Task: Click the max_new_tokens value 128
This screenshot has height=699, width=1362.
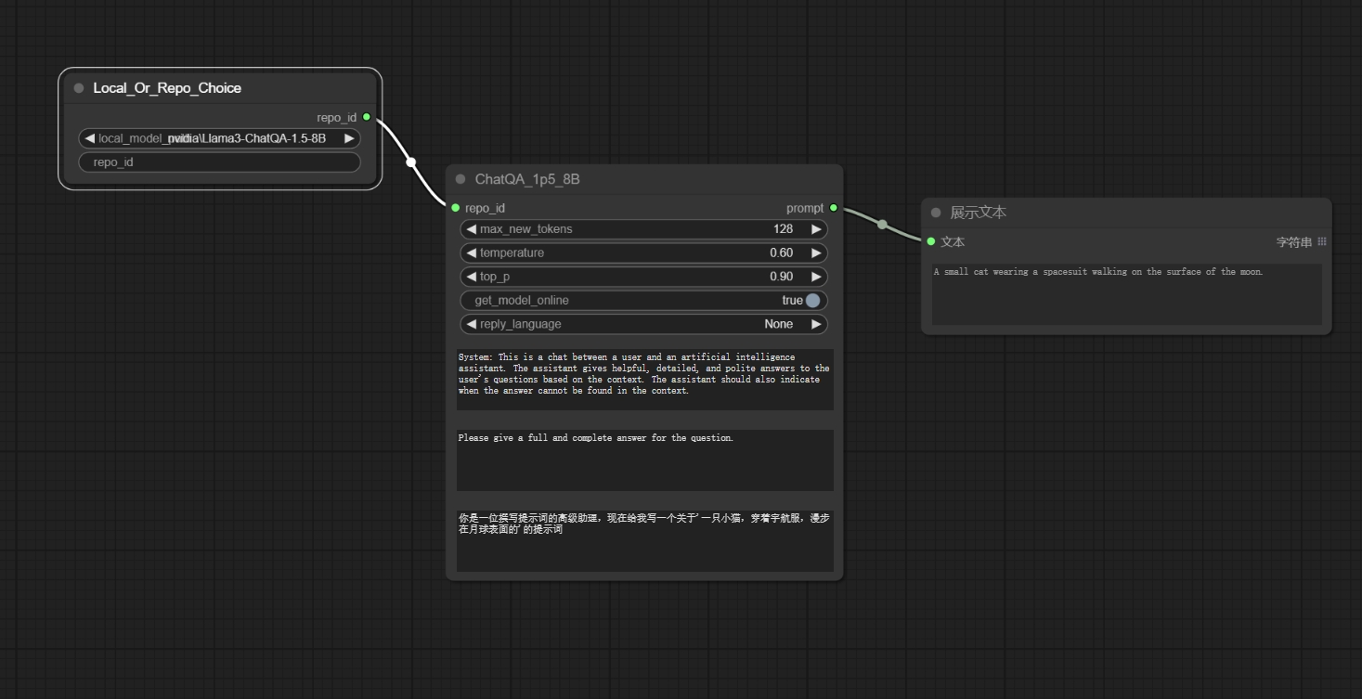Action: (783, 229)
